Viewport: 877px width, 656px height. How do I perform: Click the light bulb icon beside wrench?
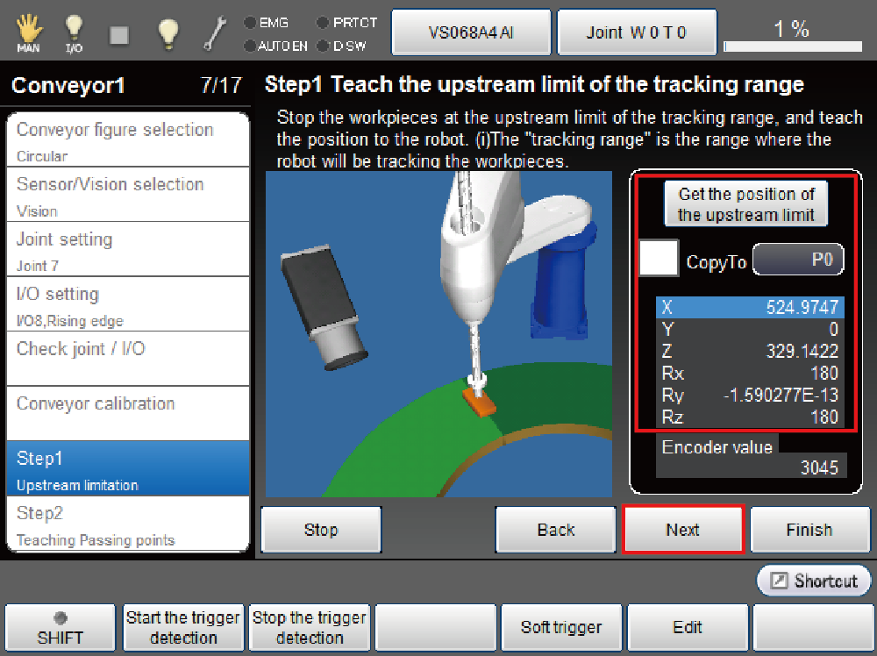coord(168,32)
